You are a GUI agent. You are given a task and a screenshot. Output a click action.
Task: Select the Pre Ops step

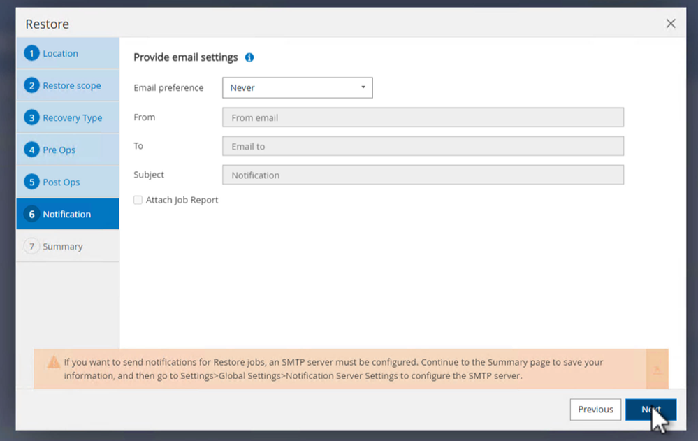point(59,150)
